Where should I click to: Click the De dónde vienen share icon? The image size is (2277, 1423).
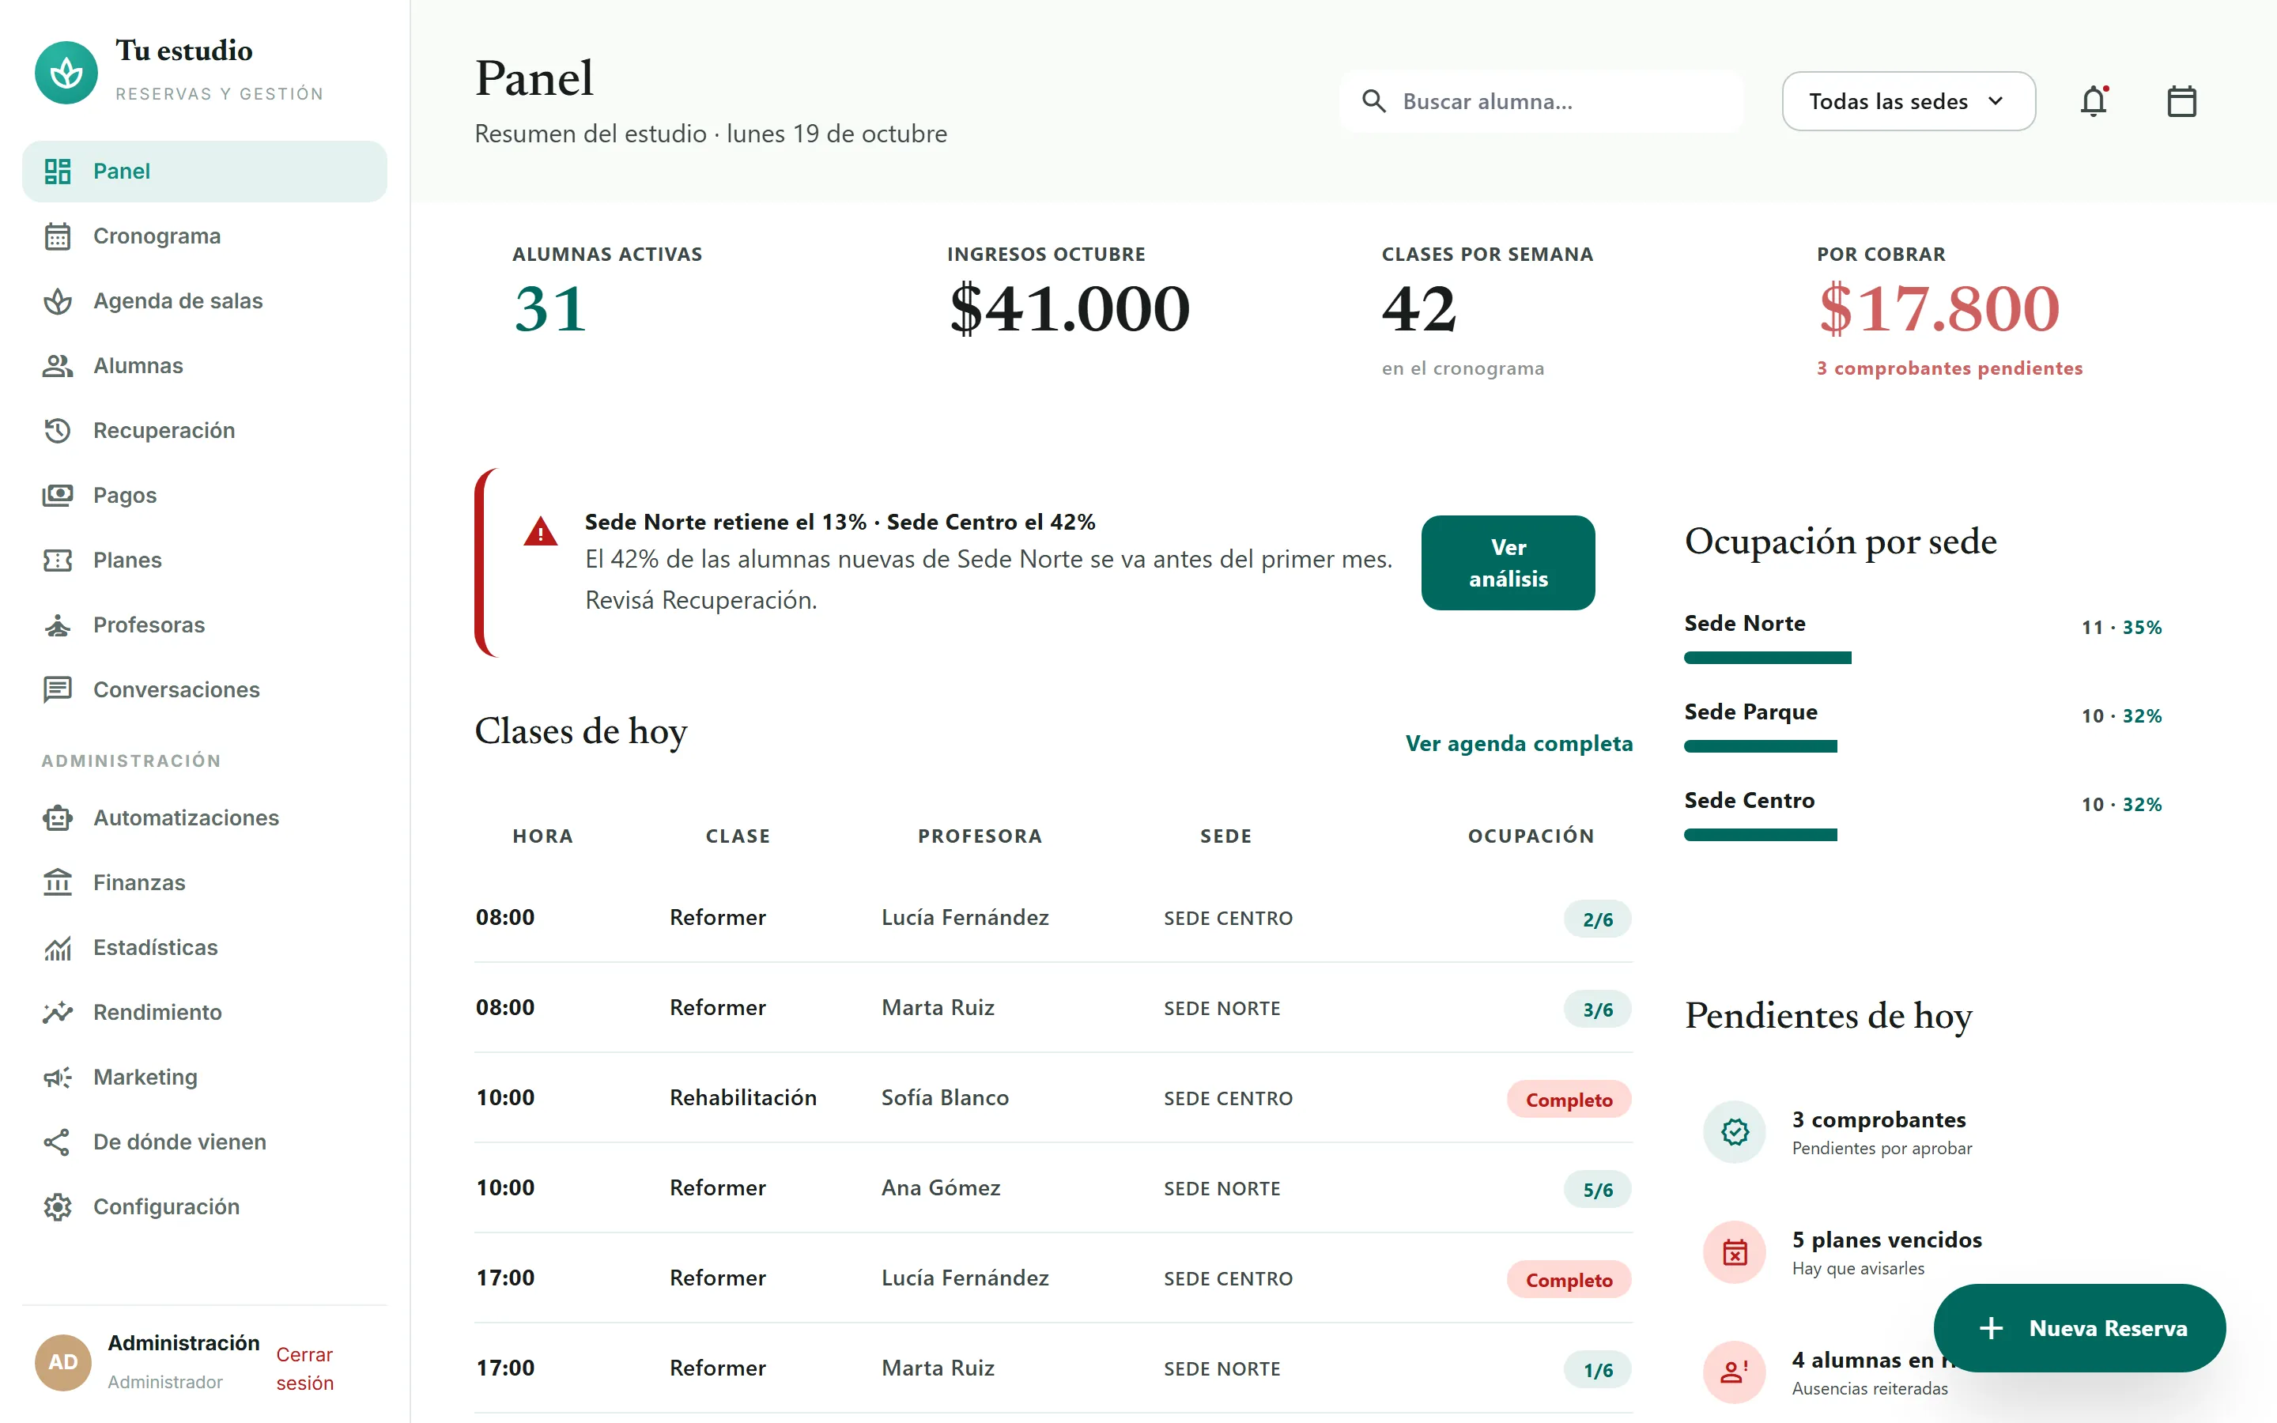tap(58, 1142)
